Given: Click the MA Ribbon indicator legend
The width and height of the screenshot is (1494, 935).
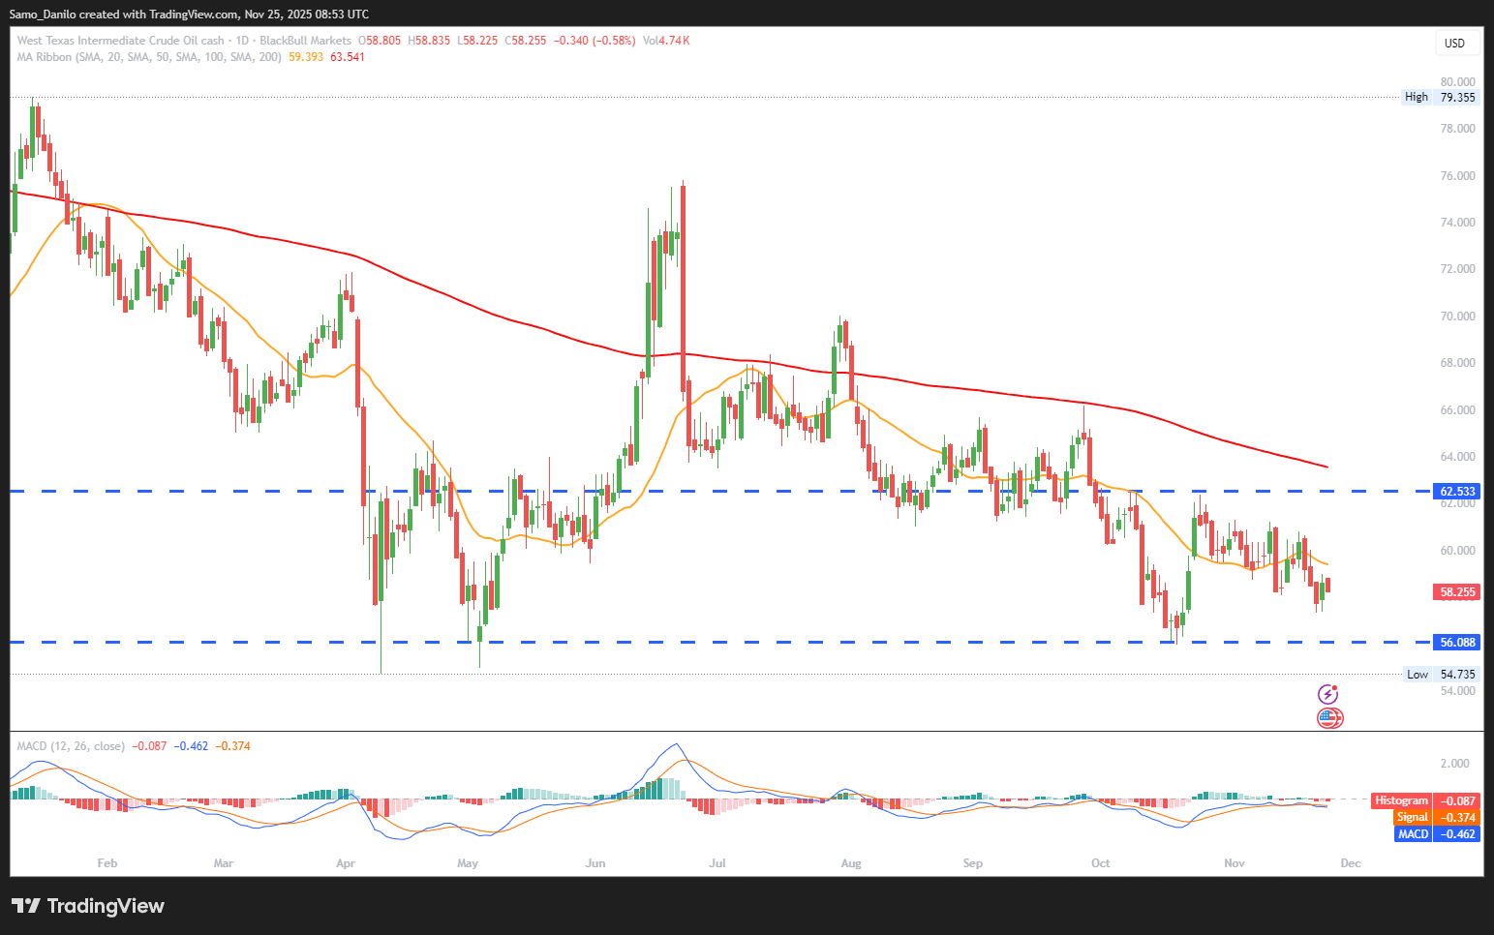Looking at the screenshot, I should pos(149,57).
